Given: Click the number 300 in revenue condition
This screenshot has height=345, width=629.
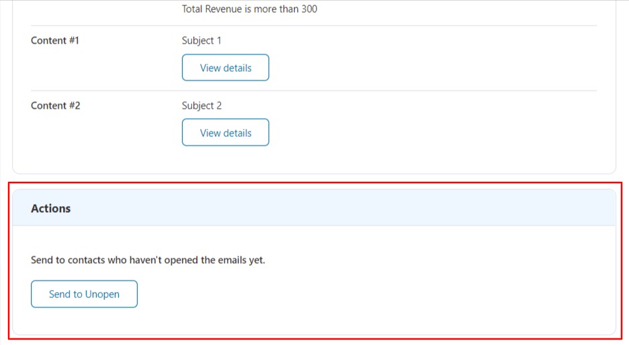Looking at the screenshot, I should click(x=309, y=9).
